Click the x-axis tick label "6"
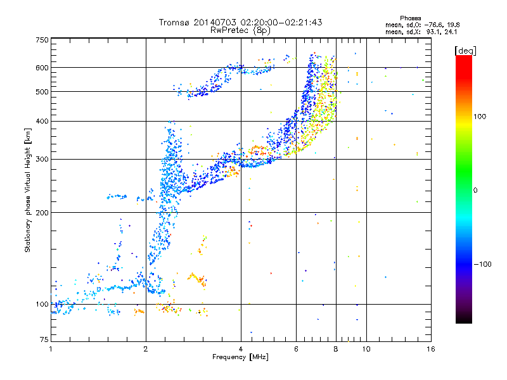507x380 pixels. pyautogui.click(x=296, y=349)
